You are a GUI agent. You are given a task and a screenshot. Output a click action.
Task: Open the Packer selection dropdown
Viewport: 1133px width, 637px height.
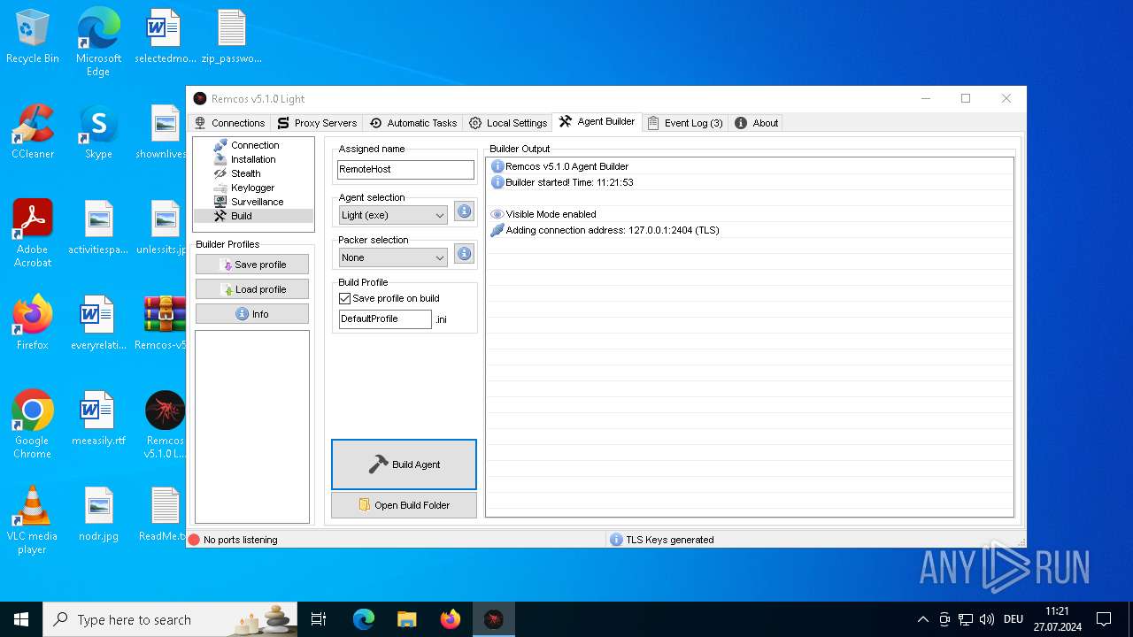pos(393,257)
